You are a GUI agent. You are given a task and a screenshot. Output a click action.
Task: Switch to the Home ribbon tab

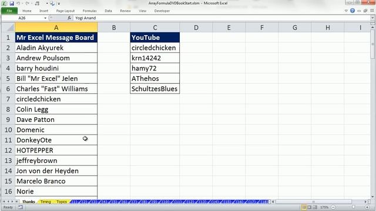(x=27, y=11)
